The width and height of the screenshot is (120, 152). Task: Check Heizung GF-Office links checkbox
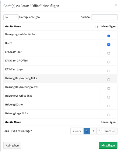[108, 97]
